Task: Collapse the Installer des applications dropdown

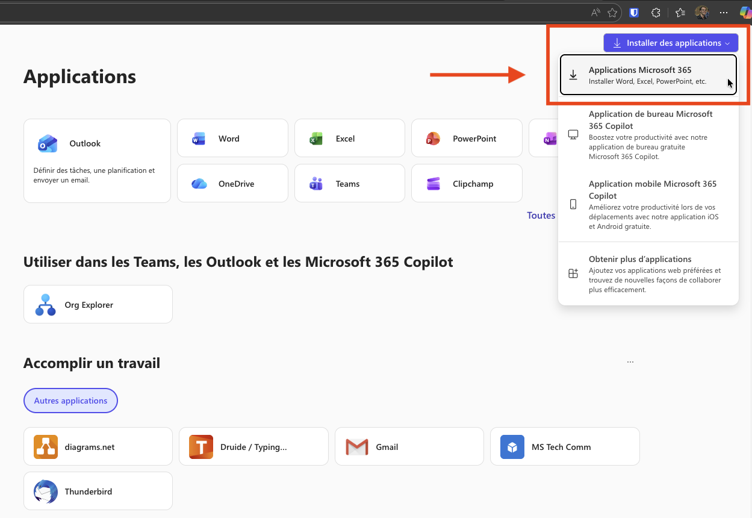Action: click(x=671, y=43)
